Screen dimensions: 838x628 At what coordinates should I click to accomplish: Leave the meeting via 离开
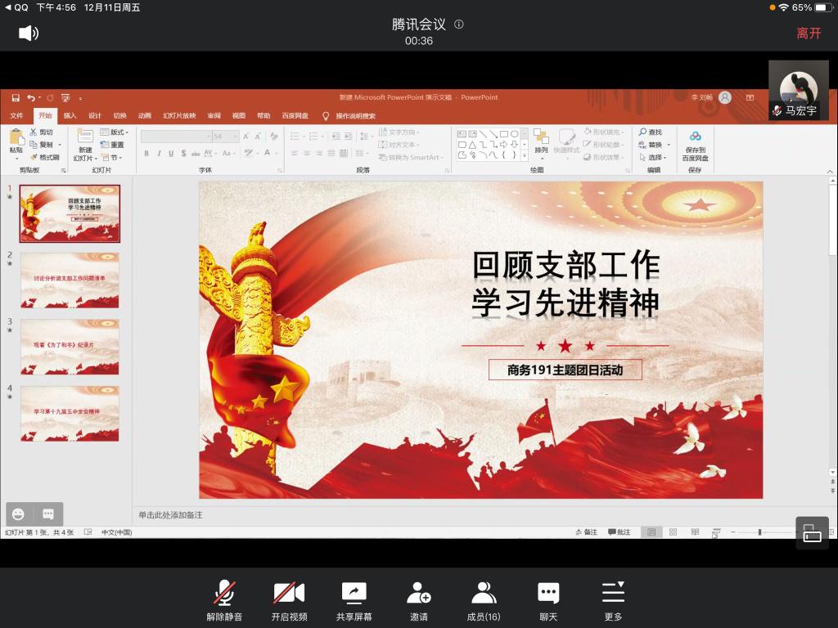coord(808,33)
